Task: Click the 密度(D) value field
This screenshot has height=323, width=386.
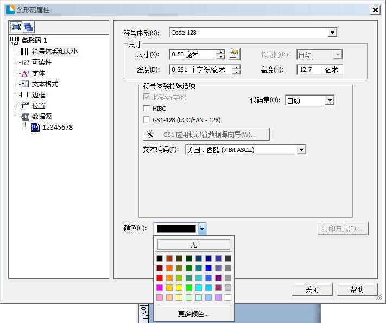Action: click(x=200, y=69)
